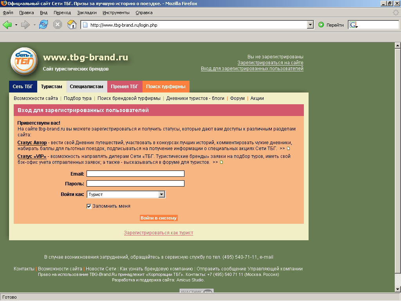Click the Forward arrow button

pos(25,25)
